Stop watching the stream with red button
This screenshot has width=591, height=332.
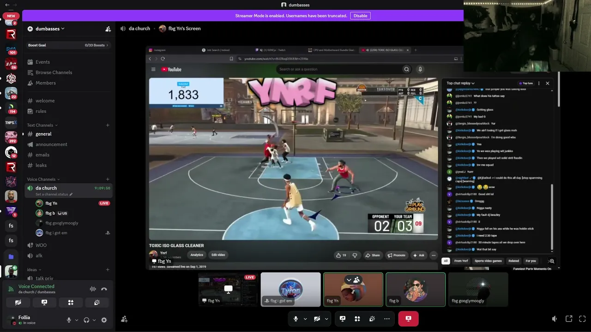point(408,319)
